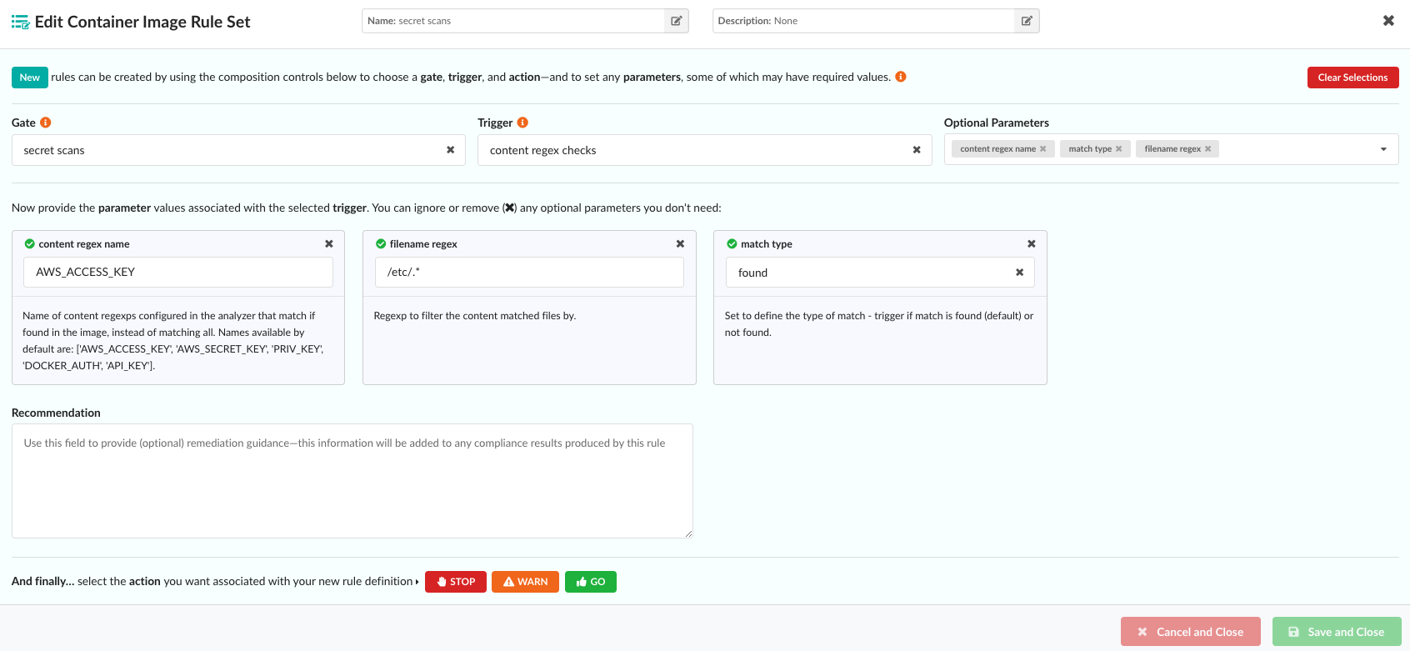Expand the Optional Parameters dropdown arrow
1410x651 pixels.
[1383, 150]
